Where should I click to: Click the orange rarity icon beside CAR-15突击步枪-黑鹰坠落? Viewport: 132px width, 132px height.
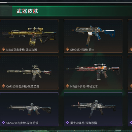(x=3, y=86)
